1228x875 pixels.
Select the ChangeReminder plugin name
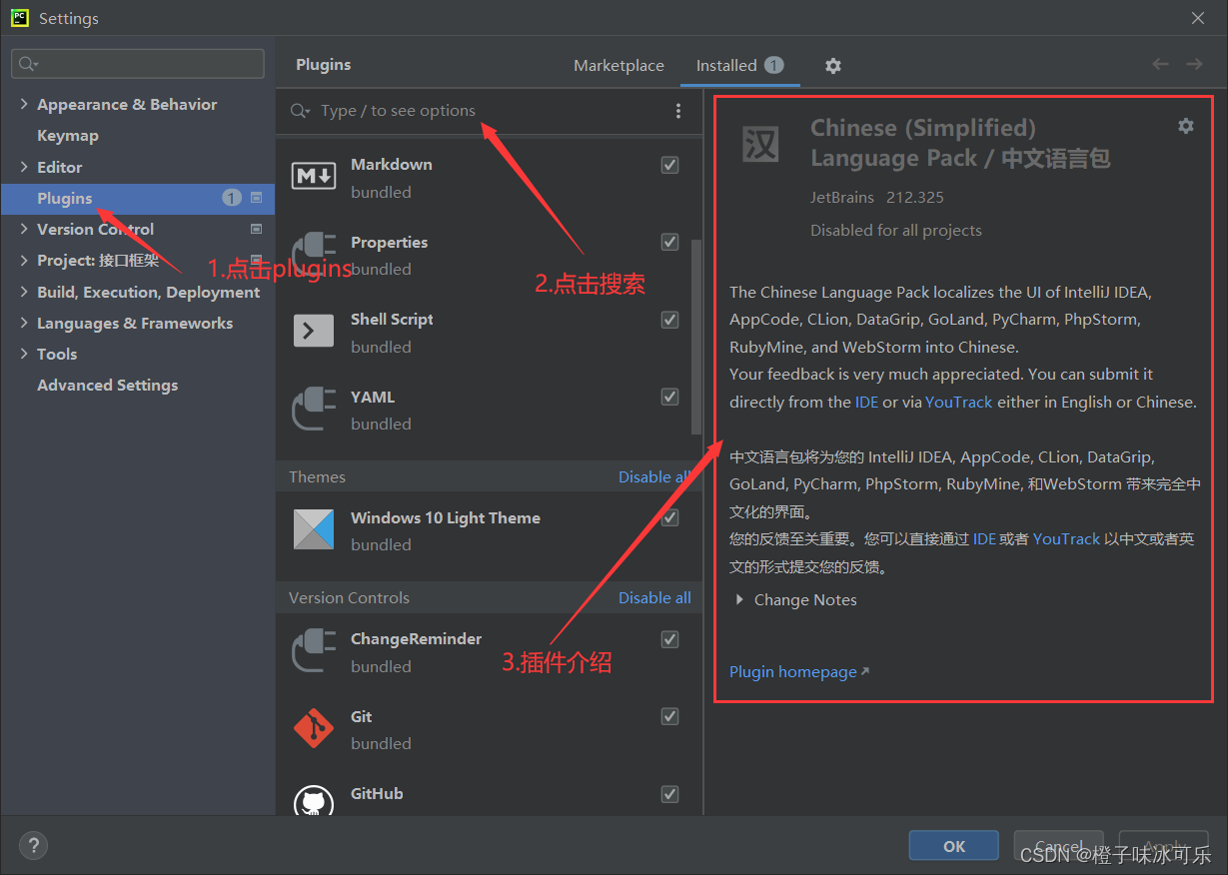tap(417, 639)
